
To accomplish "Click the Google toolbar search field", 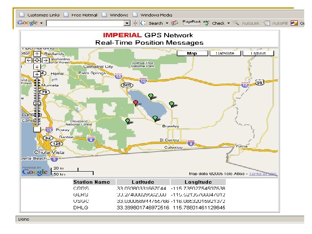I will click(x=85, y=23).
